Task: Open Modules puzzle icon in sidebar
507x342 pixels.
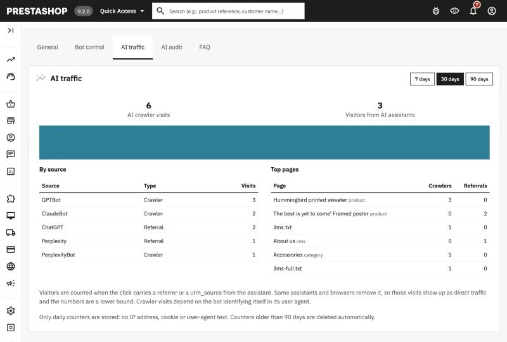Action: click(11, 199)
